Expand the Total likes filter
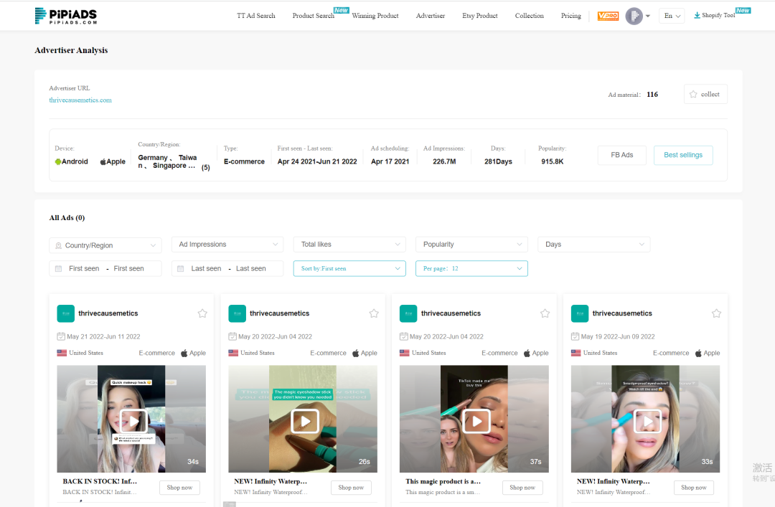Screen dimensions: 775x507 (x=349, y=245)
